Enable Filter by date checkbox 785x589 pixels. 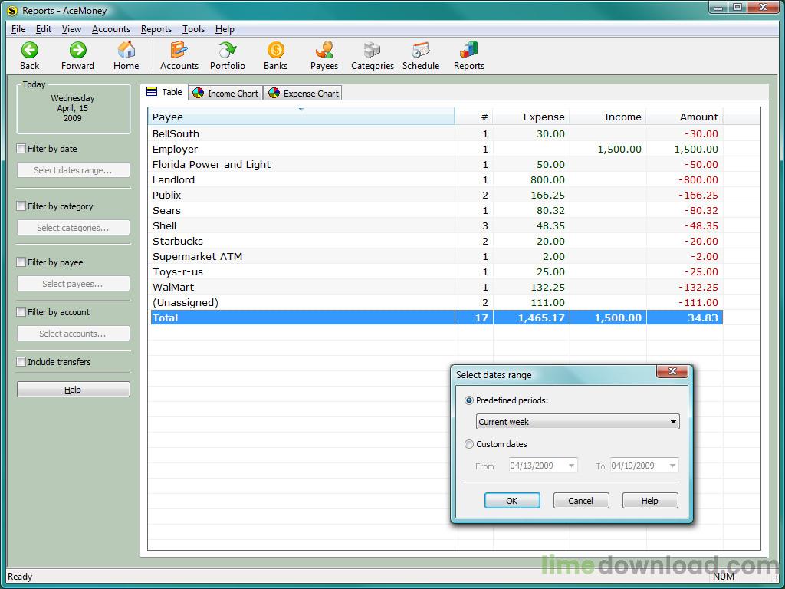pyautogui.click(x=21, y=149)
